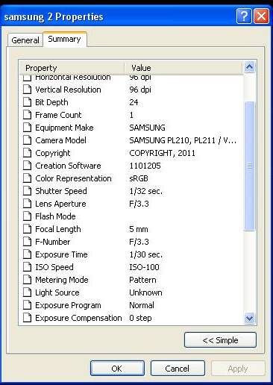273x385 pixels.
Task: Click the ISO-100 value
Action: 144,267
